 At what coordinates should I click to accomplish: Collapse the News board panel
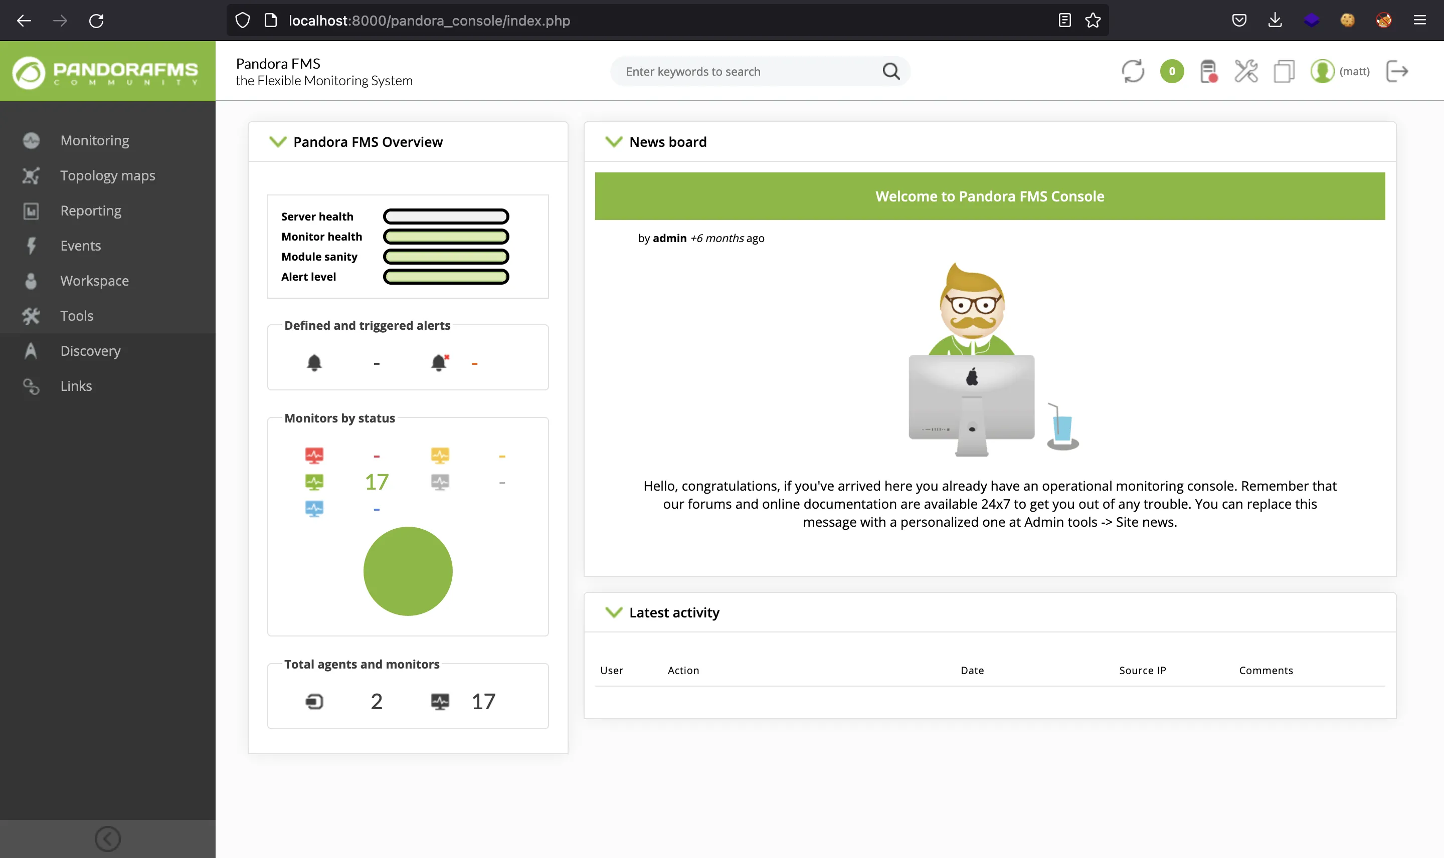tap(613, 142)
